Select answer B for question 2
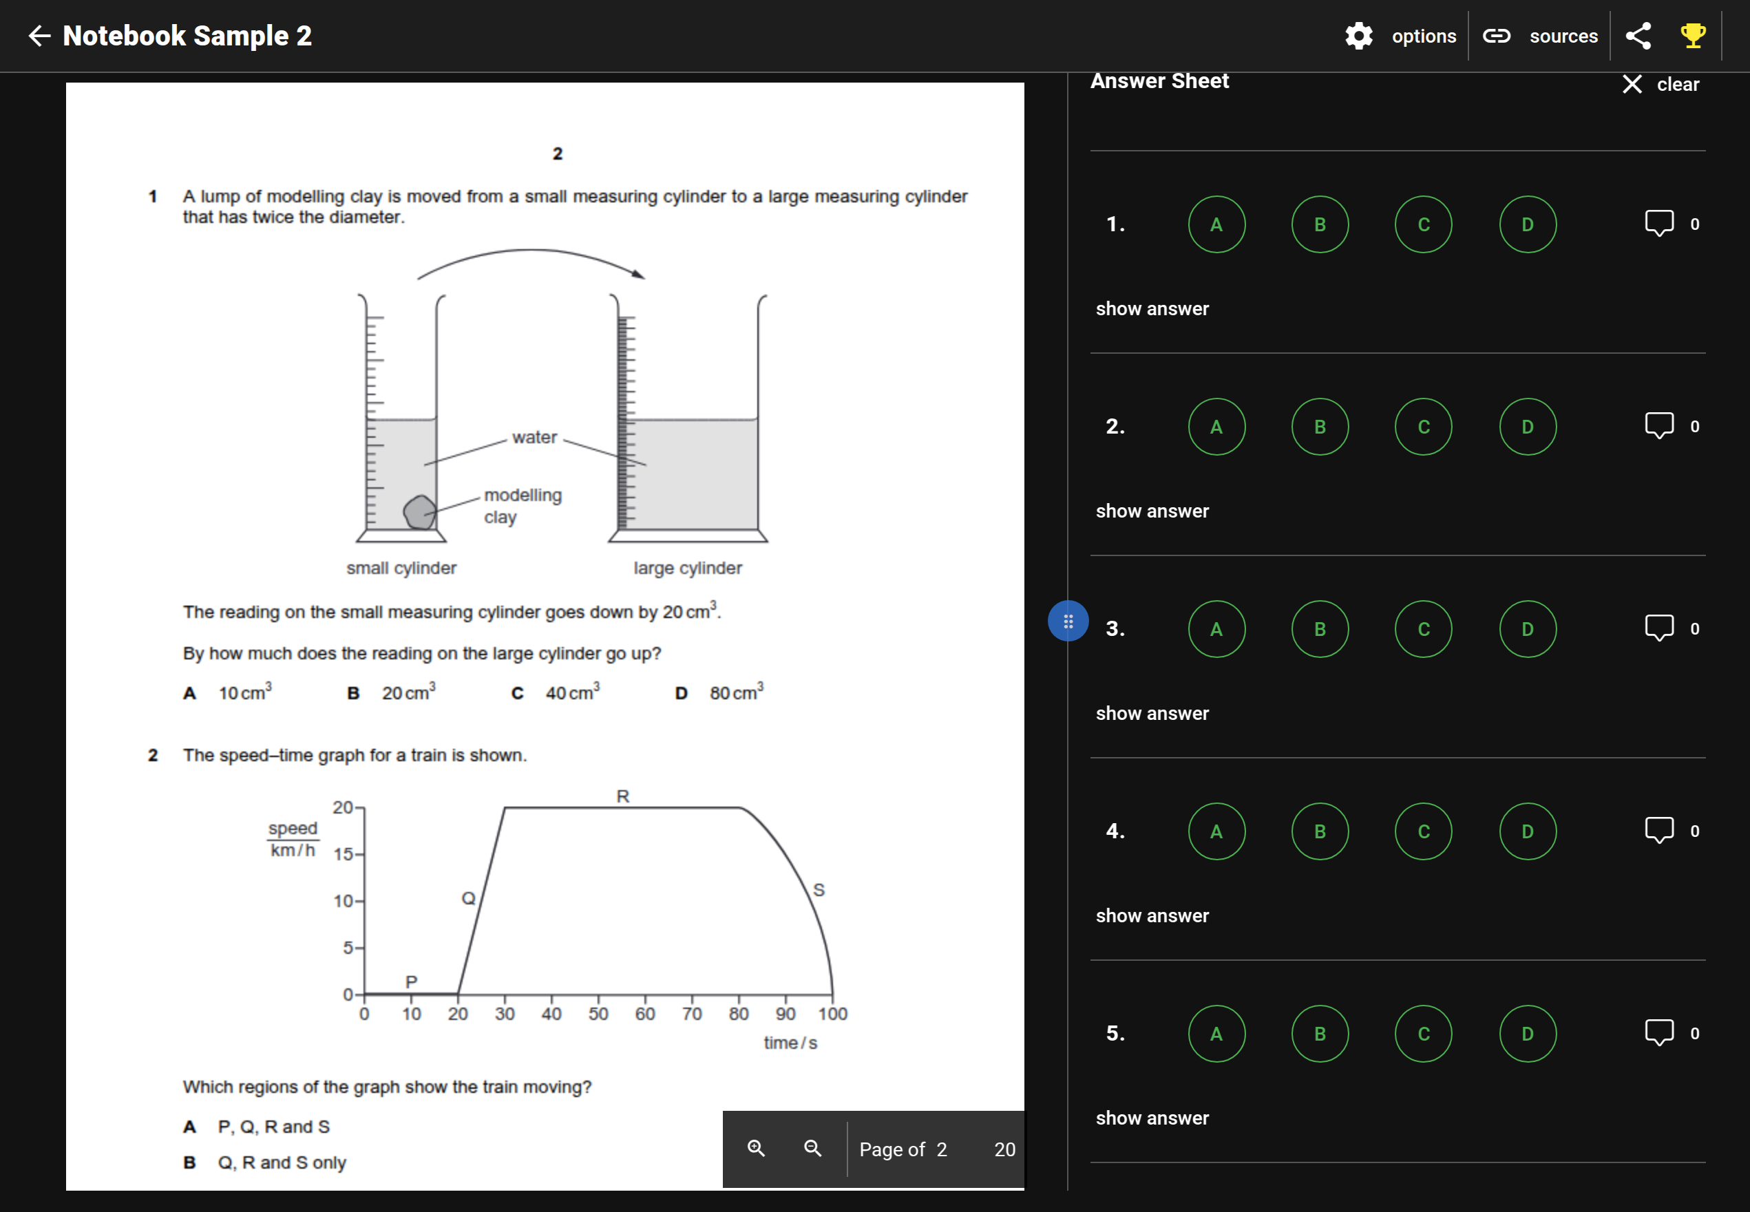Screen dimensions: 1750x1212 1320,427
